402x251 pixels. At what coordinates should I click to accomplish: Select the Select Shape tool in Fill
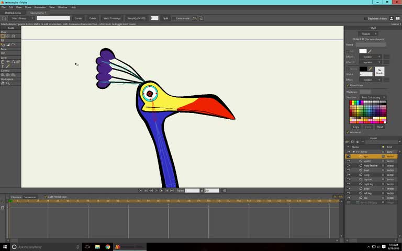(3, 44)
